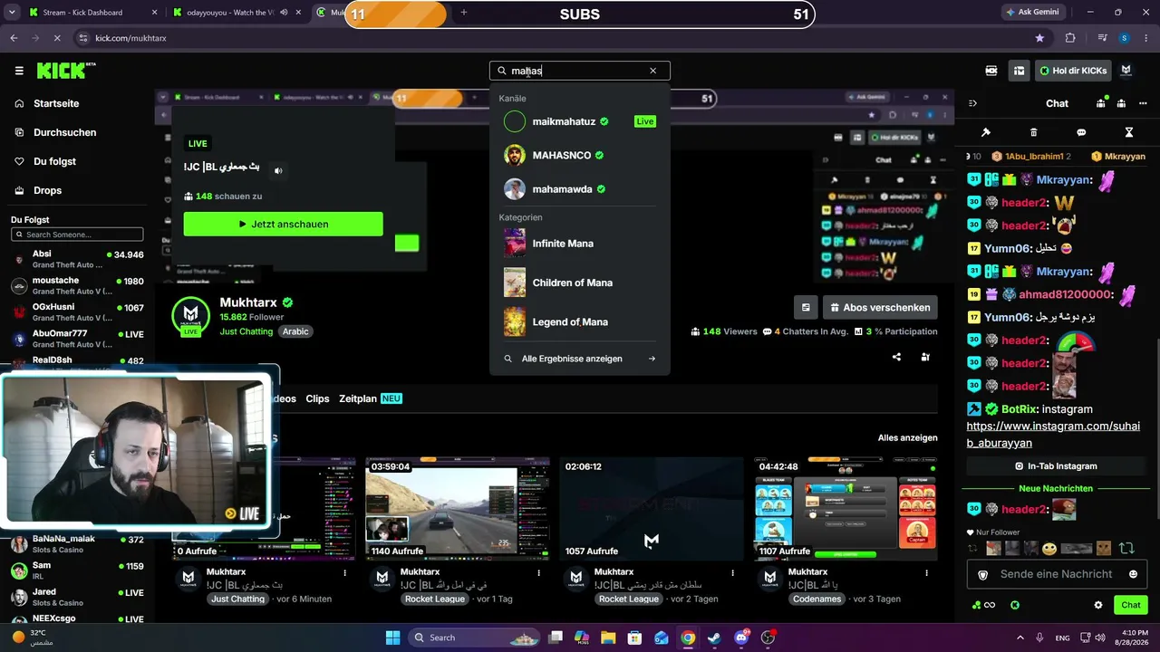Select the Infinite Mana category
Image resolution: width=1160 pixels, height=652 pixels.
(x=580, y=243)
